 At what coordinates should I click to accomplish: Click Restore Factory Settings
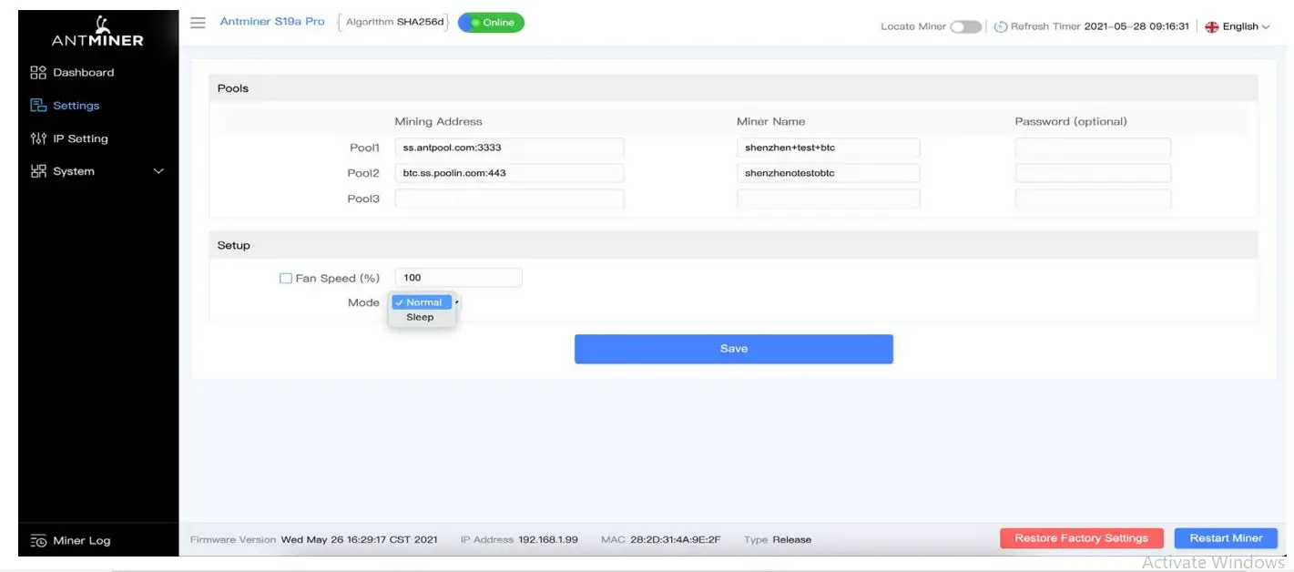click(x=1080, y=537)
